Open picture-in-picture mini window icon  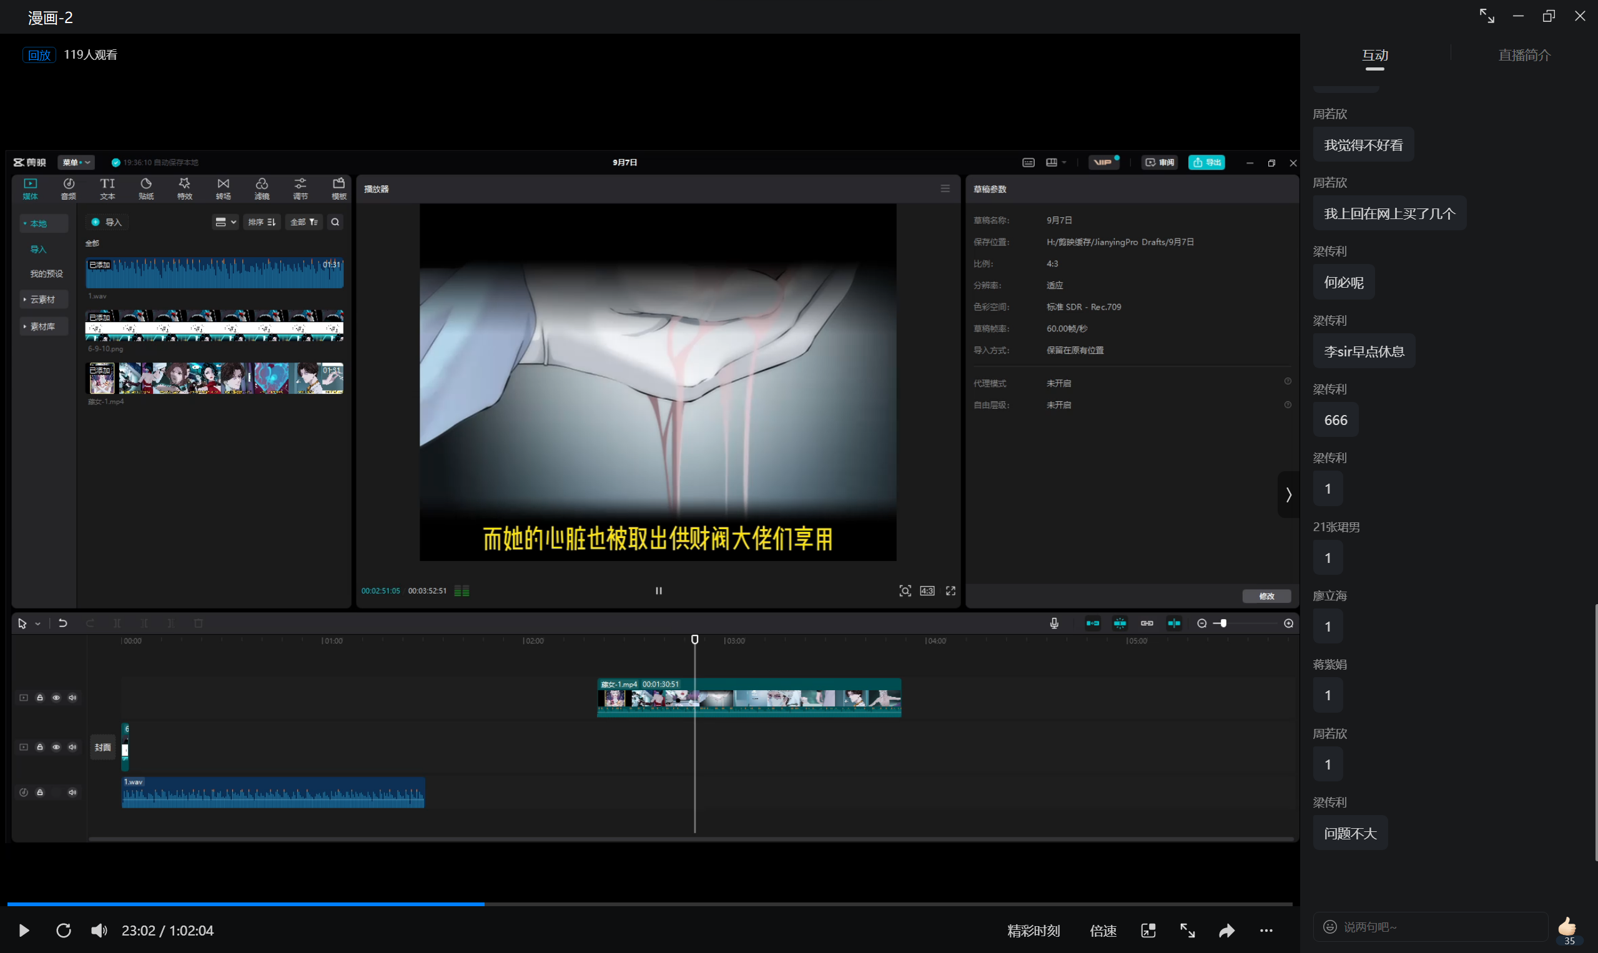point(1148,931)
